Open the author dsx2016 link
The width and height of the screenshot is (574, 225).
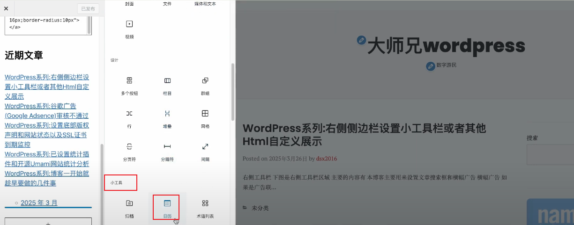pos(327,159)
